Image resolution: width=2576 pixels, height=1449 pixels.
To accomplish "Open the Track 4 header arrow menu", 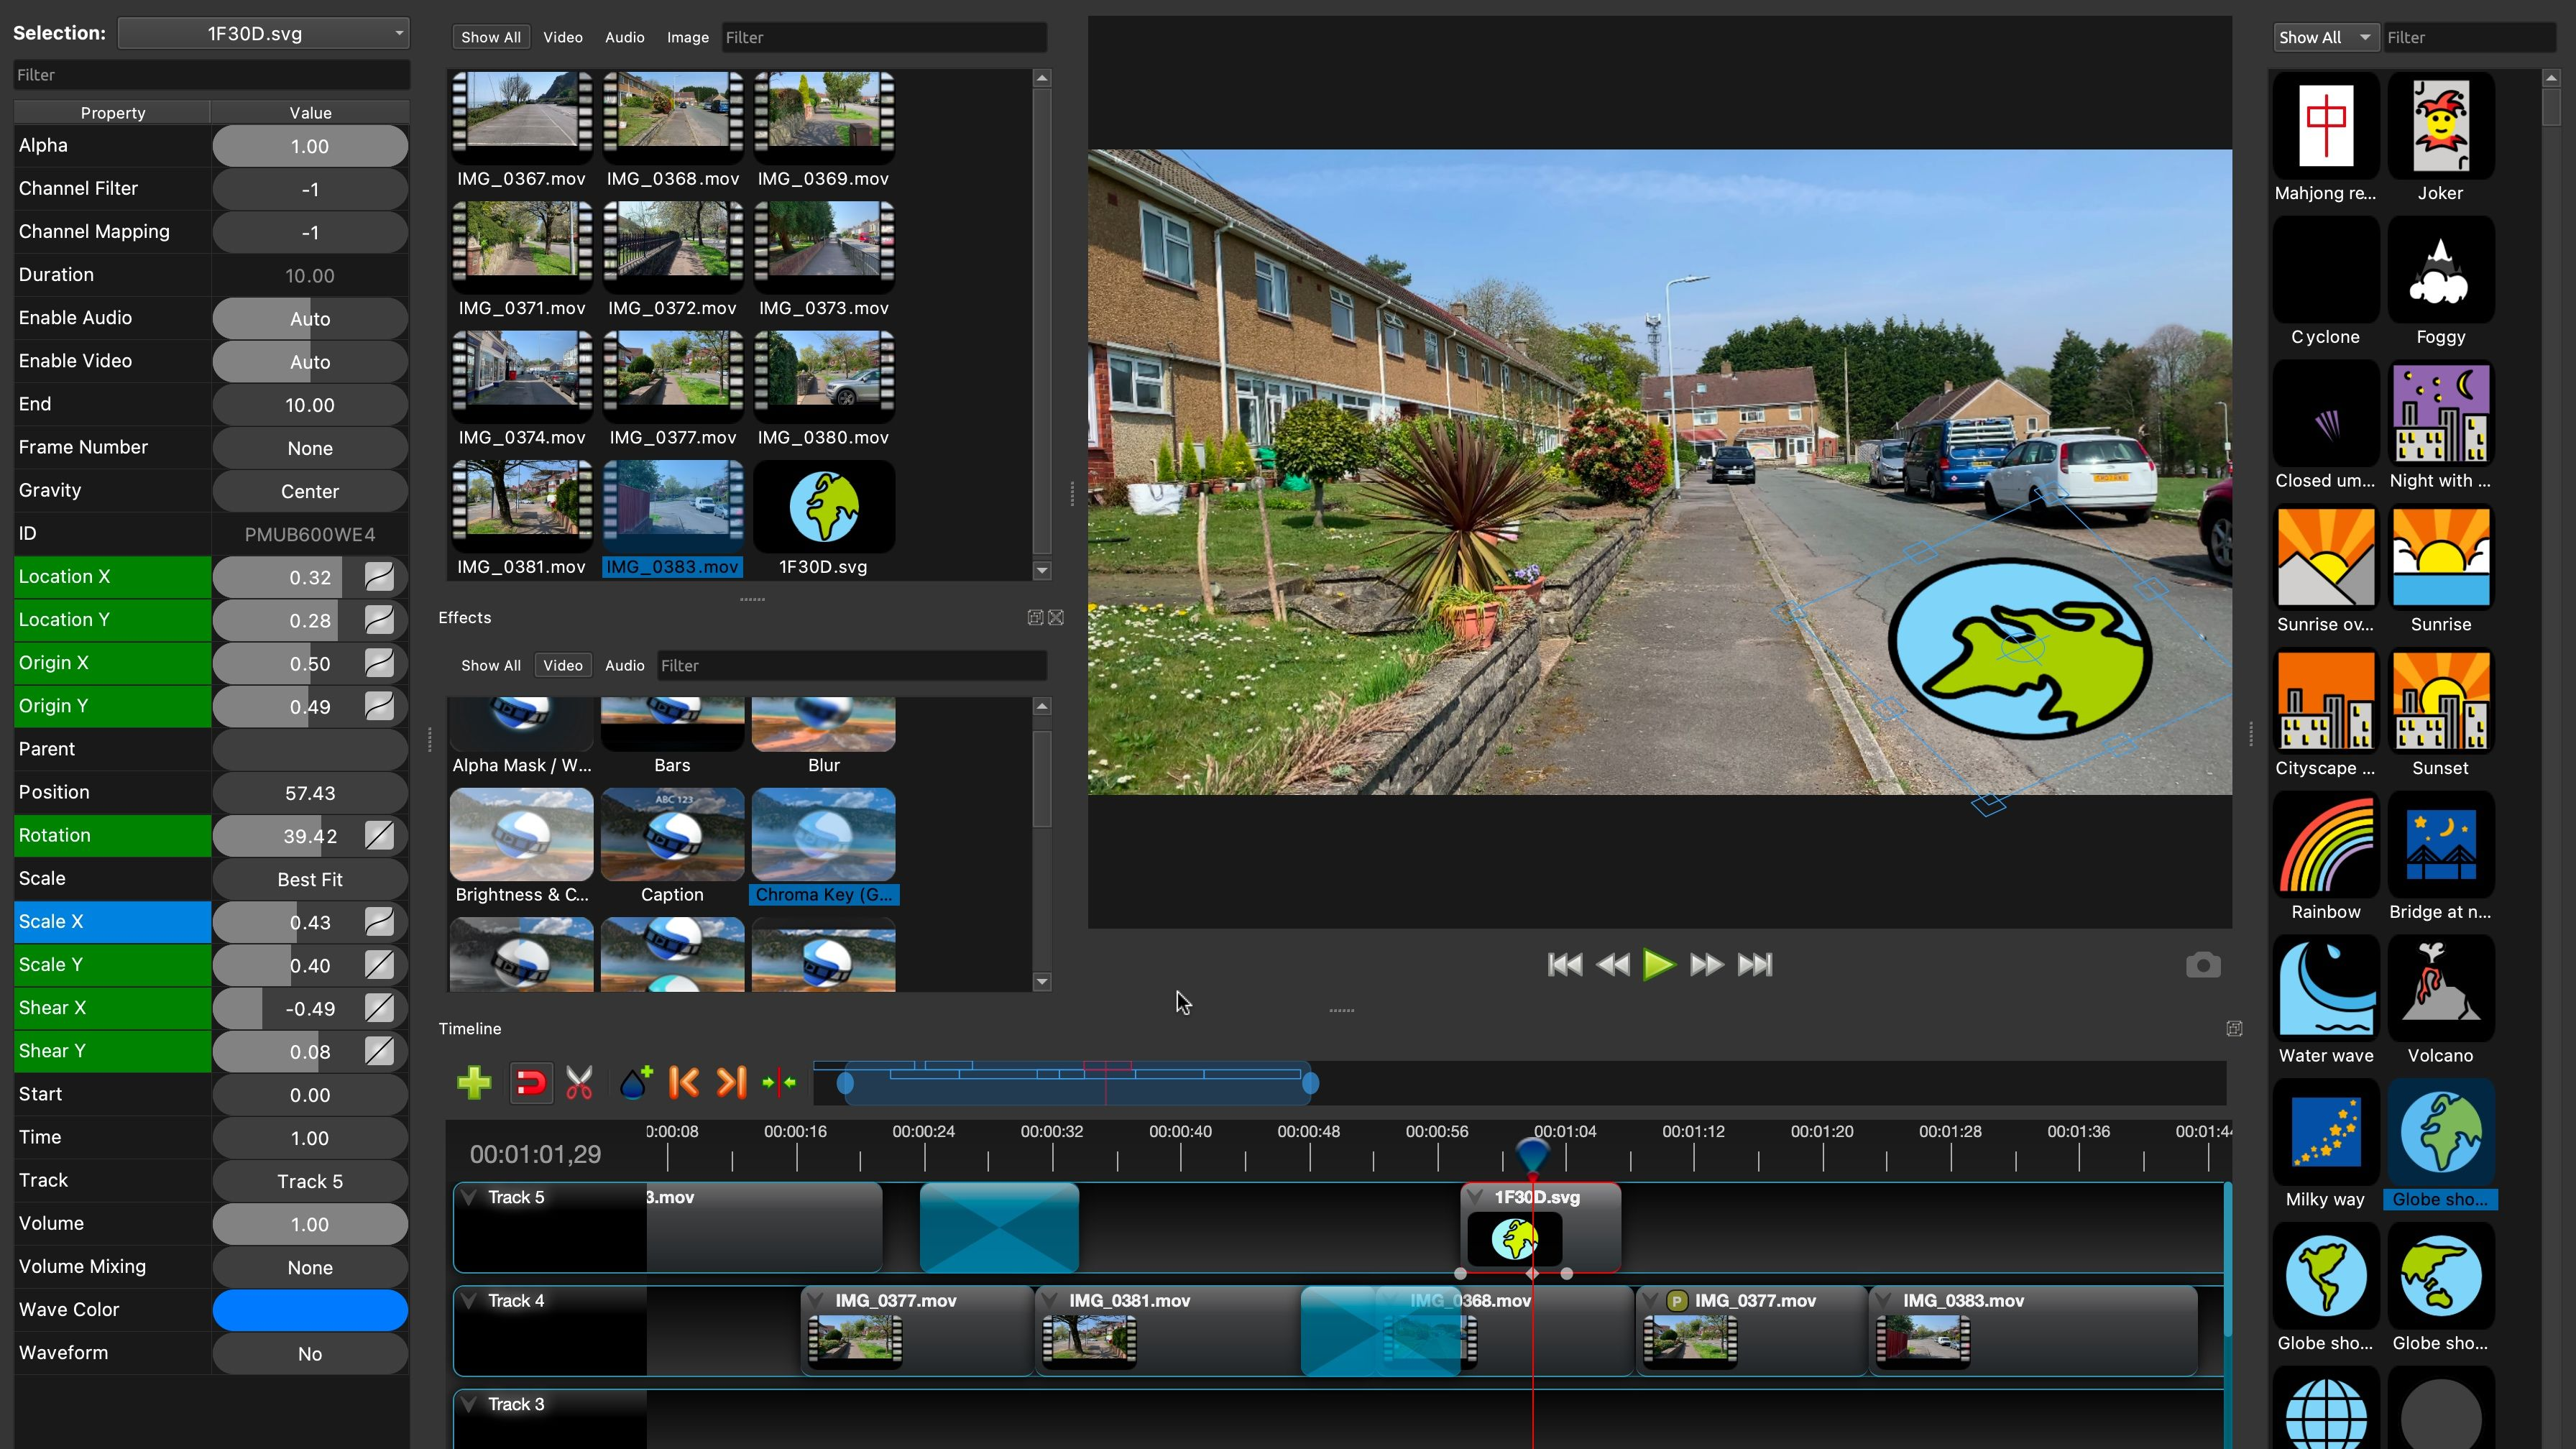I will (469, 1300).
